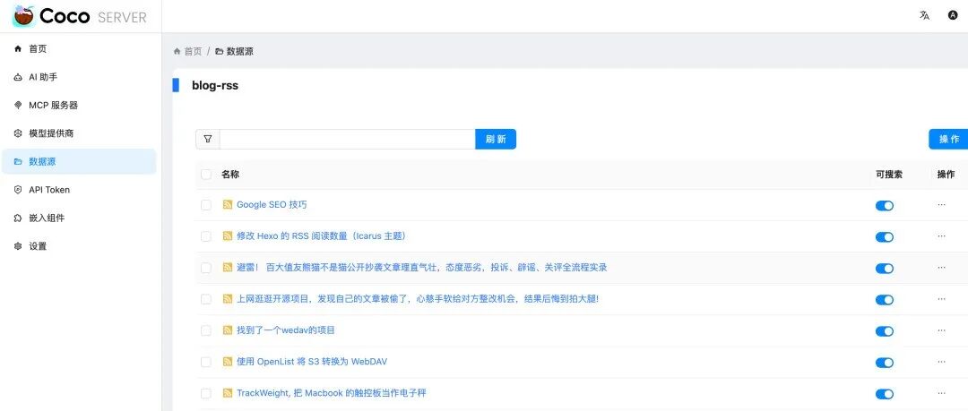Open 修改 Hexo 的 RSS 阅读数量 link
The width and height of the screenshot is (968, 411).
[322, 236]
